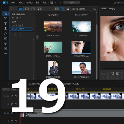Select BGM category
The width and height of the screenshot is (124, 124).
tap(14, 22)
